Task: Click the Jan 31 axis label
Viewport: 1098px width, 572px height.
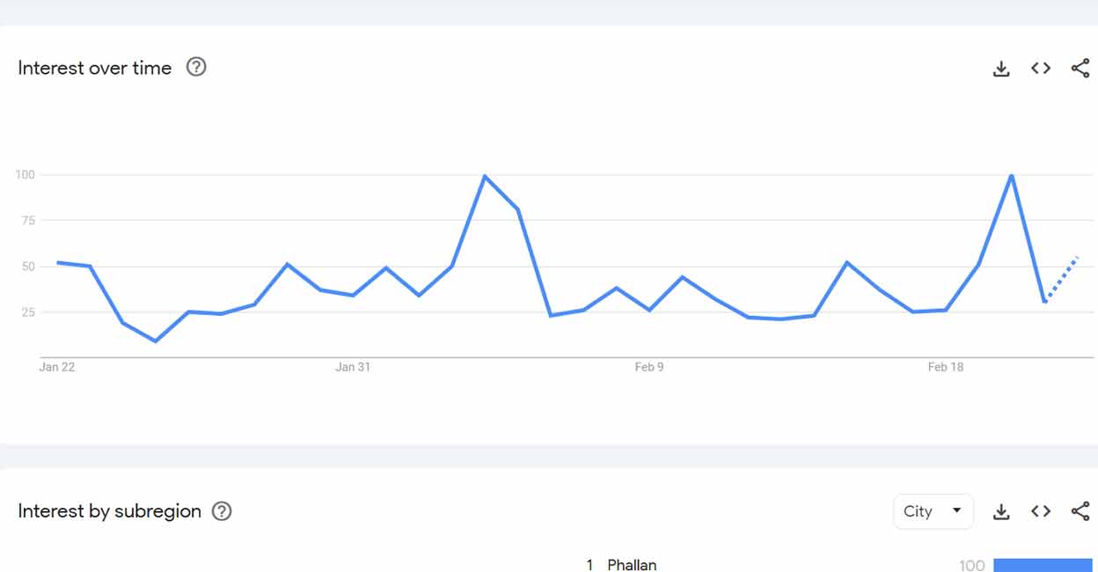Action: [x=353, y=367]
